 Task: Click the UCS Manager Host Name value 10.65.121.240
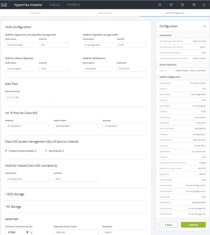(199, 41)
